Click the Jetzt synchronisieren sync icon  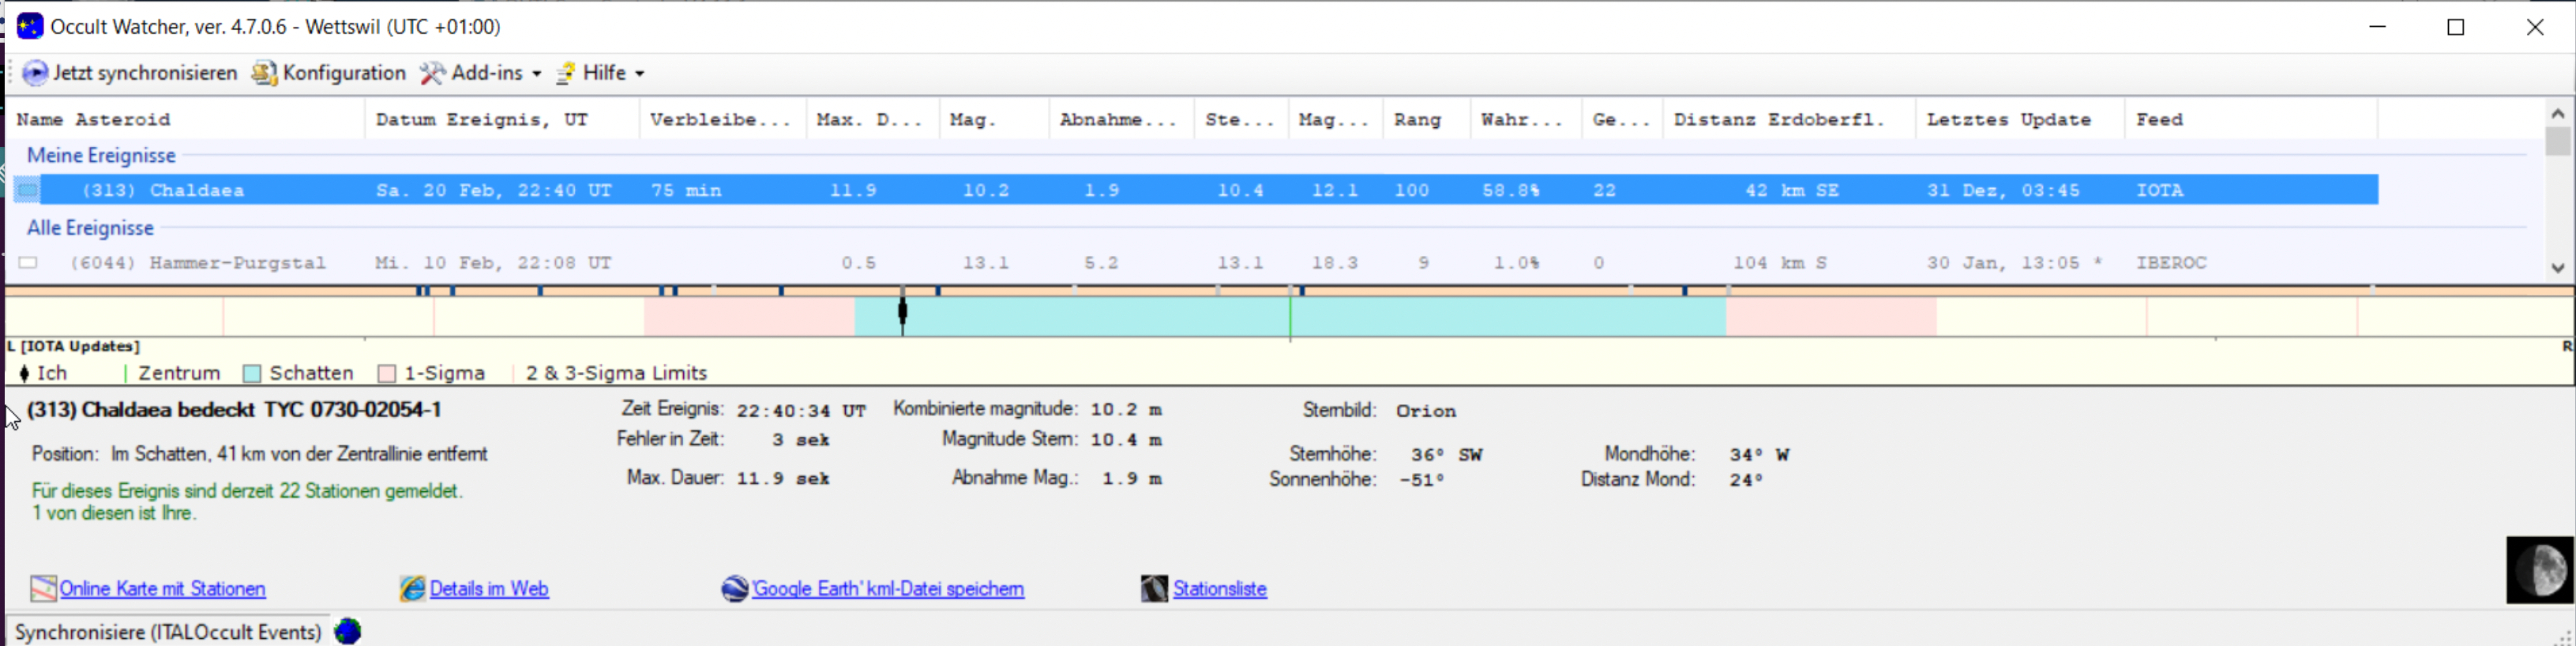pos(35,73)
